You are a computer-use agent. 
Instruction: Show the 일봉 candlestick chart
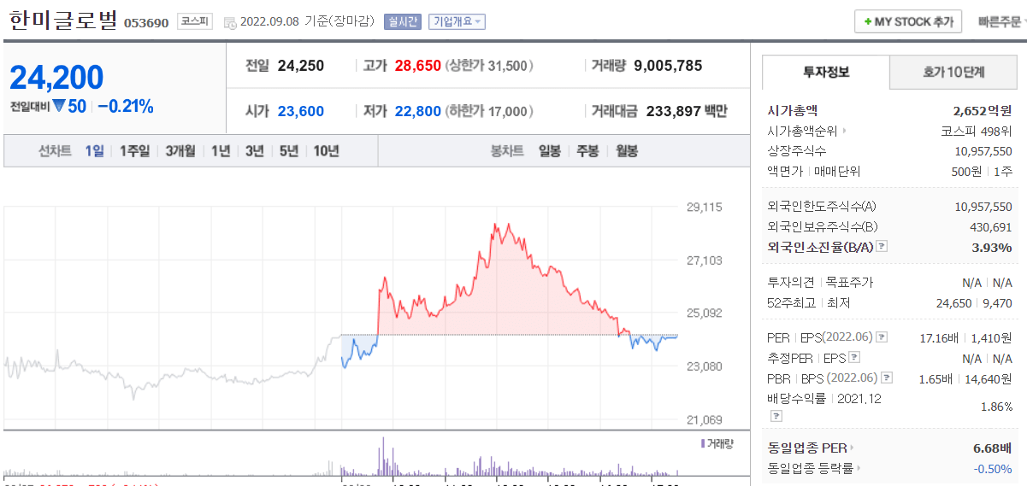(x=549, y=151)
